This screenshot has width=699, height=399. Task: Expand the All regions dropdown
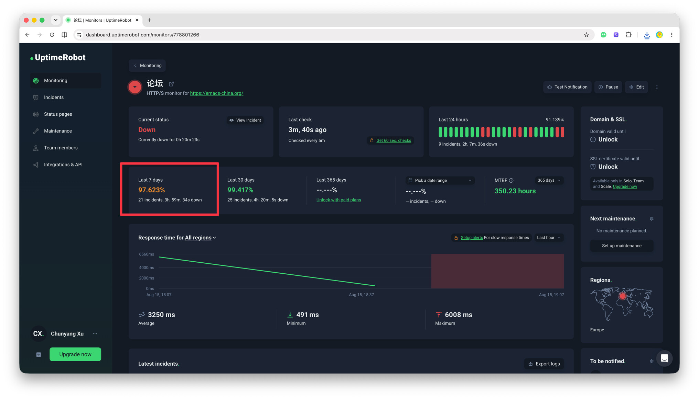[201, 238]
